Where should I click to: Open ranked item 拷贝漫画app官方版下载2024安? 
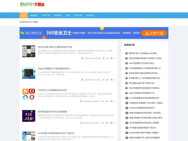click(x=142, y=83)
